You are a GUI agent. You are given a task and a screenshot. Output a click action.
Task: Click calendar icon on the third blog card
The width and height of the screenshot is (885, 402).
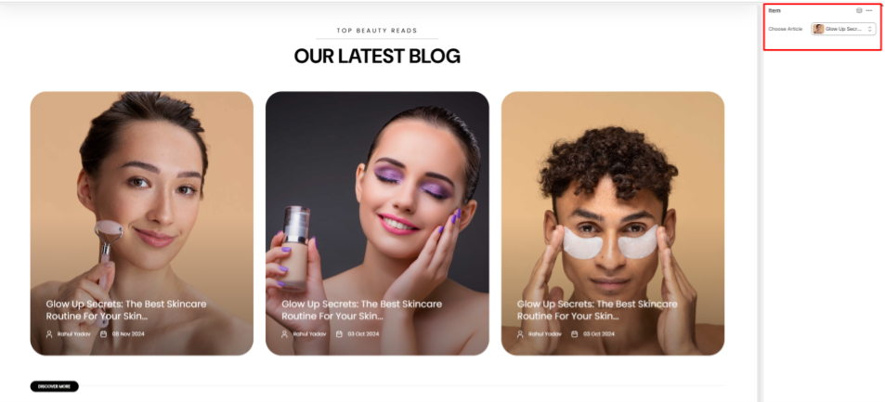[575, 333]
